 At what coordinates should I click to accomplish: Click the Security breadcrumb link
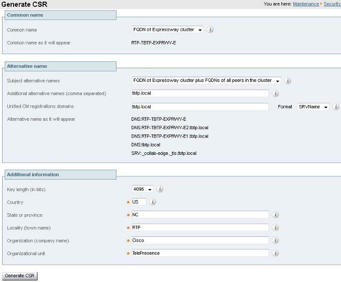pyautogui.click(x=332, y=4)
